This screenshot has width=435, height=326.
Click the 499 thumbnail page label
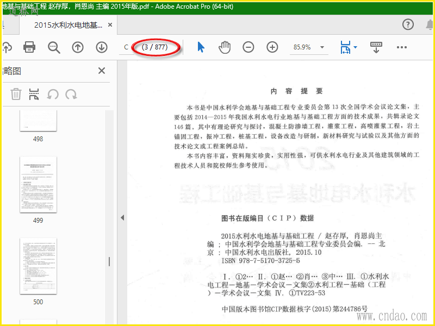coord(38,221)
